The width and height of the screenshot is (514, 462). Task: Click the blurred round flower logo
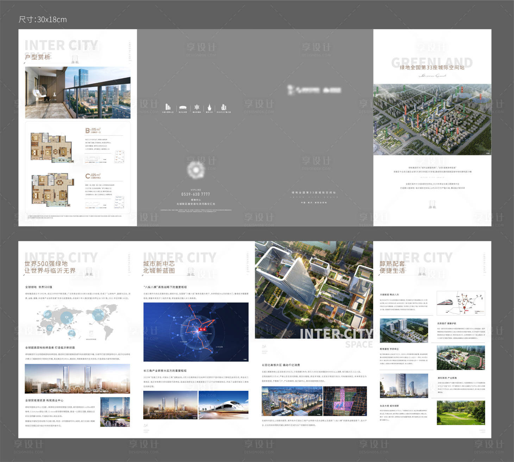coord(196,170)
